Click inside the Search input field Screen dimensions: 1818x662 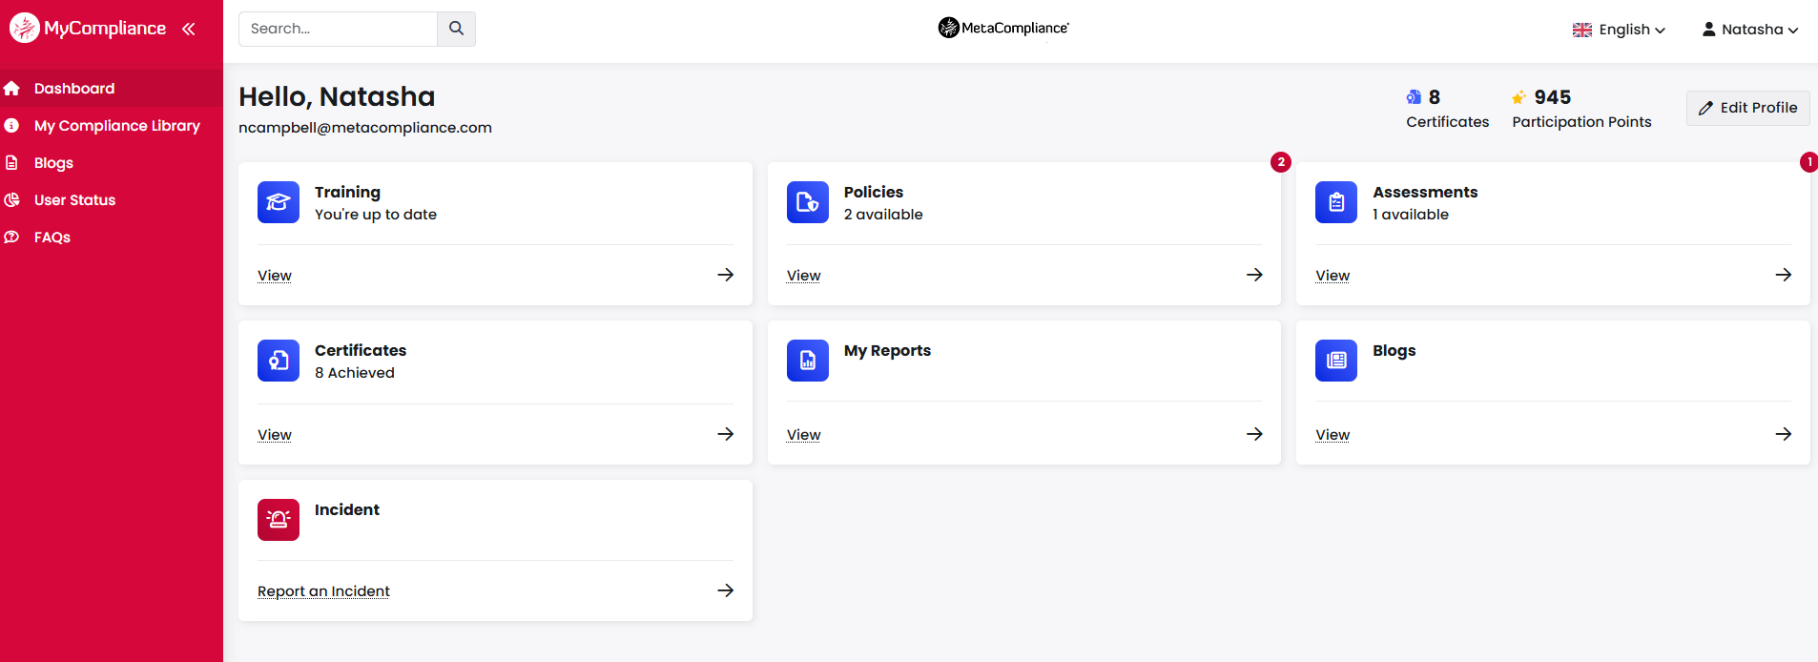(x=338, y=29)
